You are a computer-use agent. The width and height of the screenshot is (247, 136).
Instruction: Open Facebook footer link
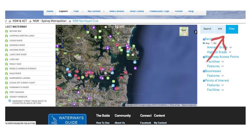click(146, 123)
